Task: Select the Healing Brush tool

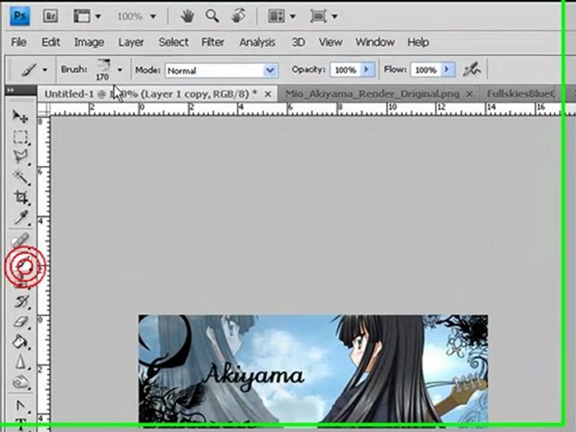Action: [21, 241]
